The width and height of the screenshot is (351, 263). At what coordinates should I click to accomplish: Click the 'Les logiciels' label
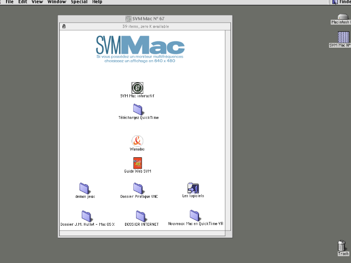[x=193, y=196]
